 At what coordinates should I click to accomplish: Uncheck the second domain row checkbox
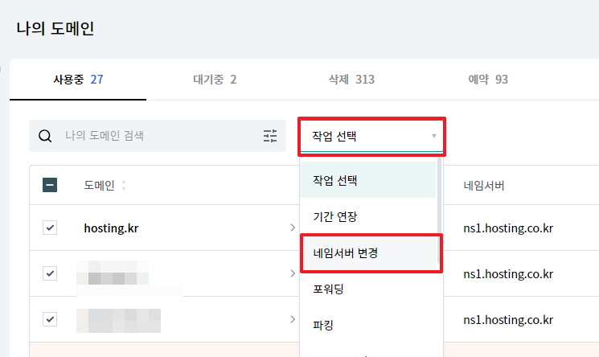click(50, 273)
